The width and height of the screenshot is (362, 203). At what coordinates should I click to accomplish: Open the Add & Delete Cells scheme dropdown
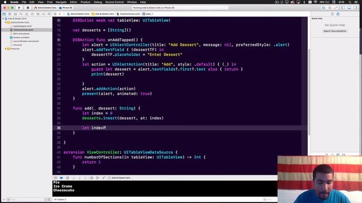pos(45,7)
